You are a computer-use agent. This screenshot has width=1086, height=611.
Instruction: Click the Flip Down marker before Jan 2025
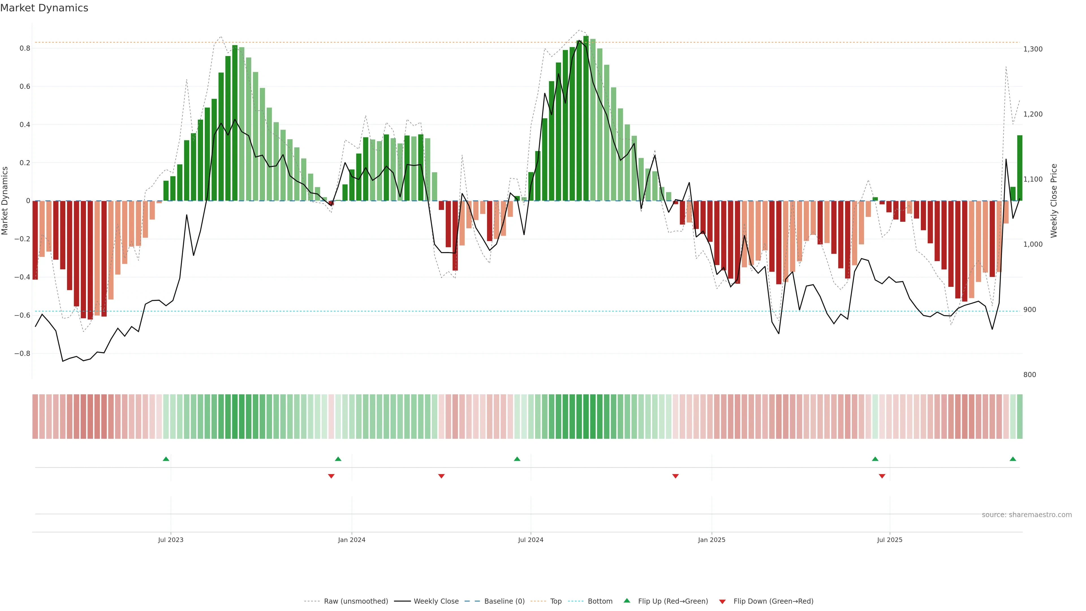pyautogui.click(x=675, y=476)
